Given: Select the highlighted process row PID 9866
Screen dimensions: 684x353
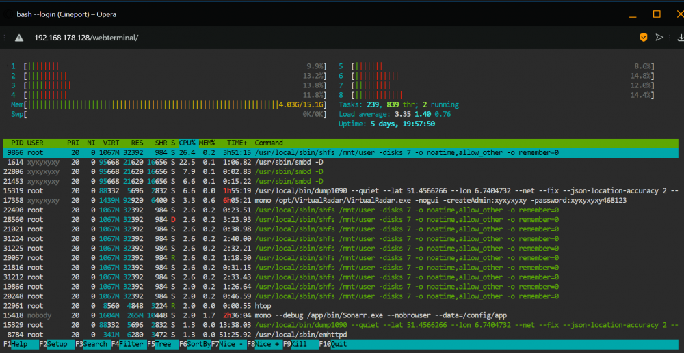Looking at the screenshot, I should (x=341, y=153).
